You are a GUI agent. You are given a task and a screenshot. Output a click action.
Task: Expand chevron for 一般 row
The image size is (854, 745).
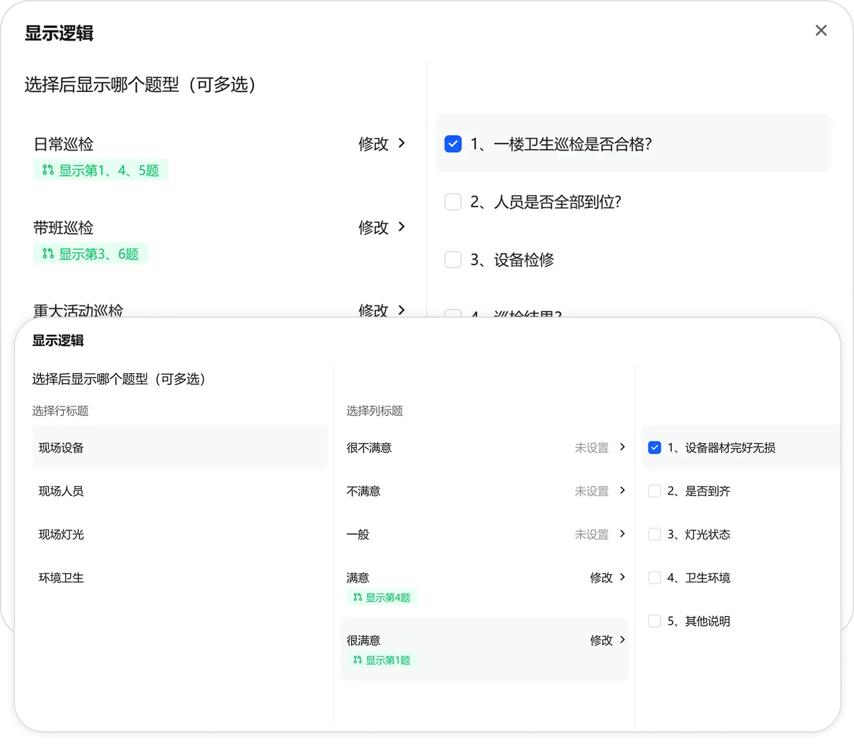point(622,534)
